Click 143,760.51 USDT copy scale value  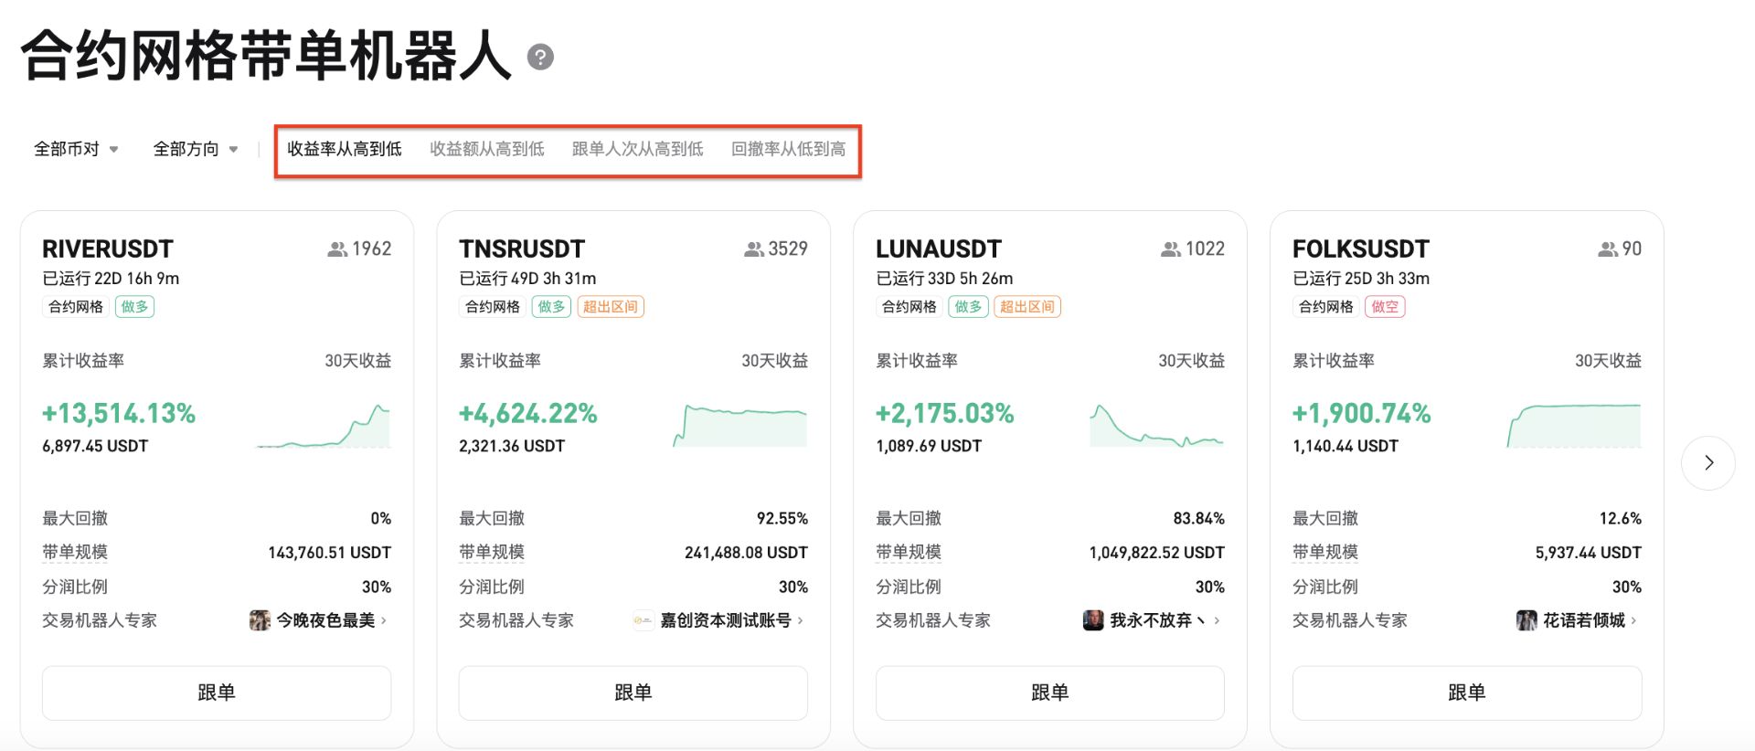point(329,553)
